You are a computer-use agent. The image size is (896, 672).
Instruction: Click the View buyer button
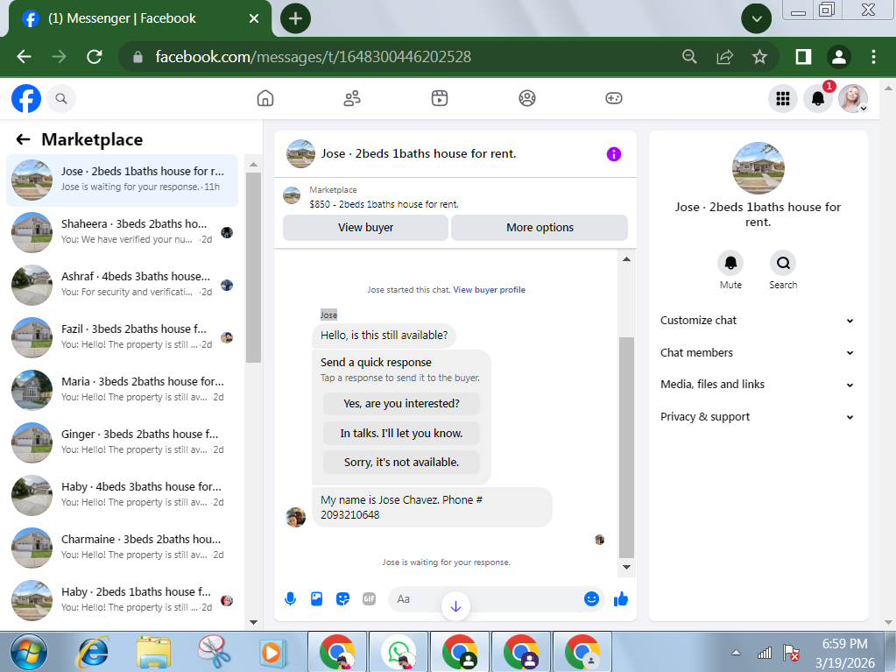pyautogui.click(x=365, y=228)
